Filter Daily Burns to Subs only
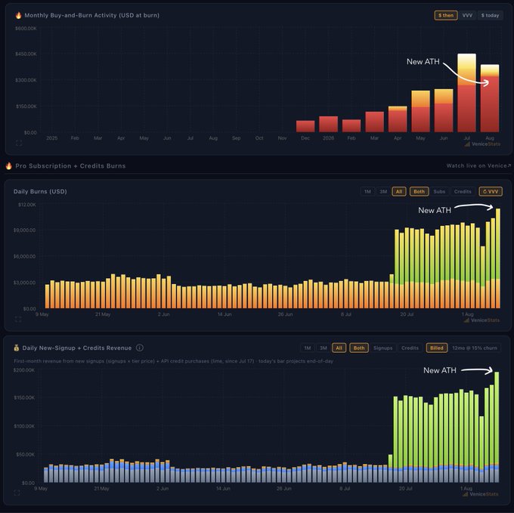 tap(439, 192)
